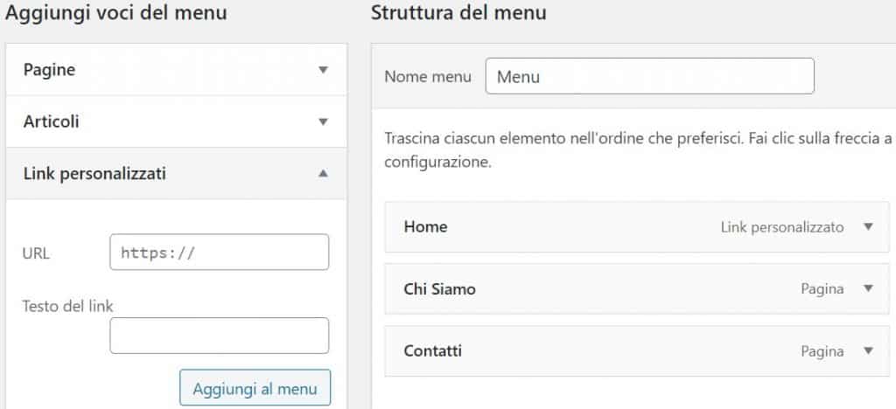Viewport: 896px width, 409px height.
Task: Expand the Pagine accordion arrow
Action: tap(323, 70)
